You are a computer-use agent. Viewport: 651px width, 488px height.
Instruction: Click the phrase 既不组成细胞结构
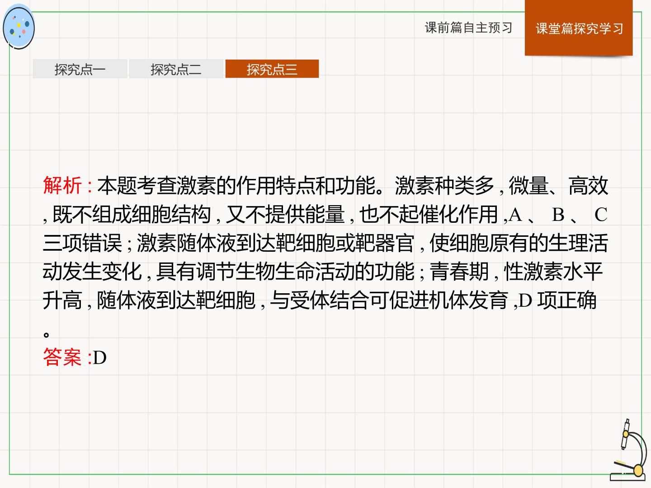[x=132, y=214]
